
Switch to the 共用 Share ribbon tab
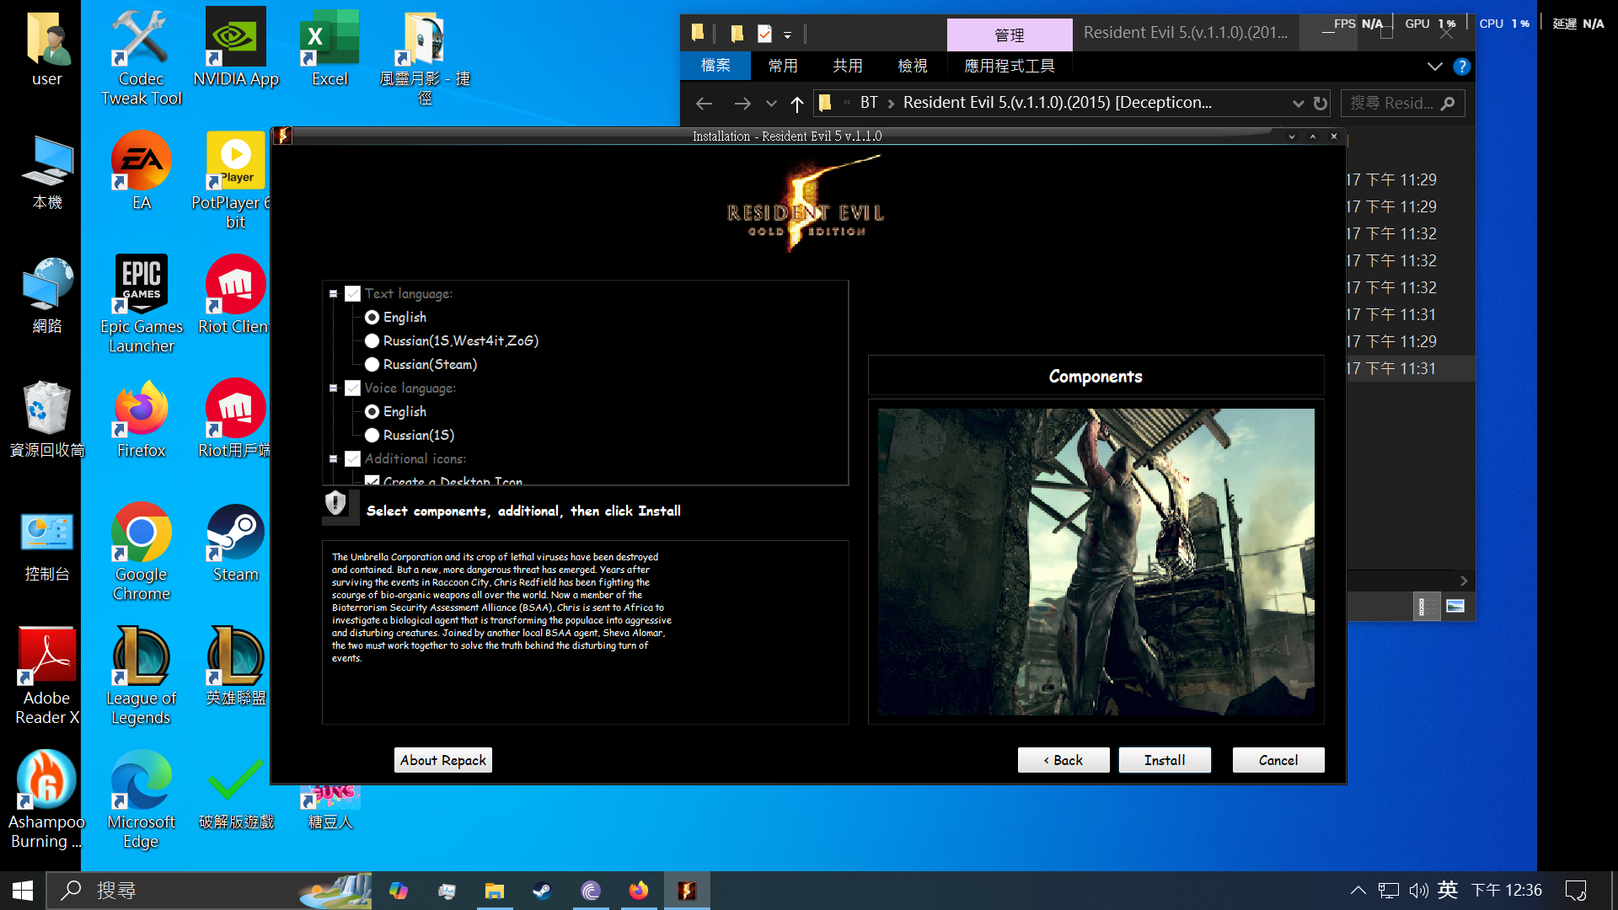[x=848, y=66]
